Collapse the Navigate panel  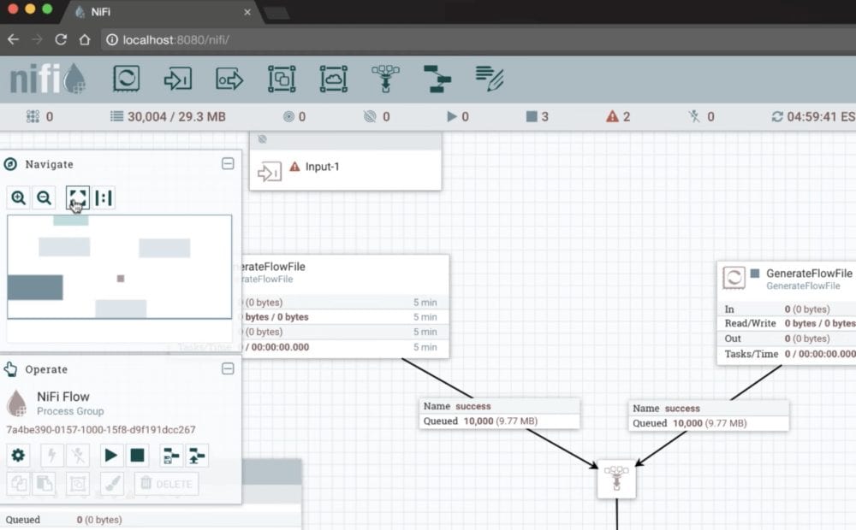pos(228,163)
